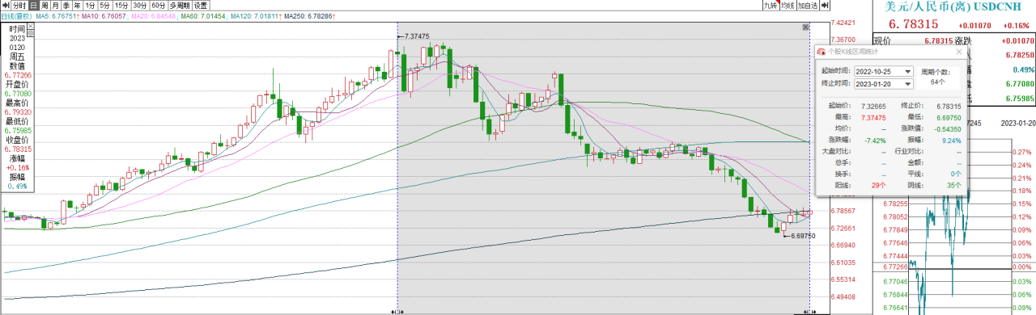Screen dimensions: 1036x315
Task: Open the 设置 settings button
Action: pyautogui.click(x=201, y=6)
